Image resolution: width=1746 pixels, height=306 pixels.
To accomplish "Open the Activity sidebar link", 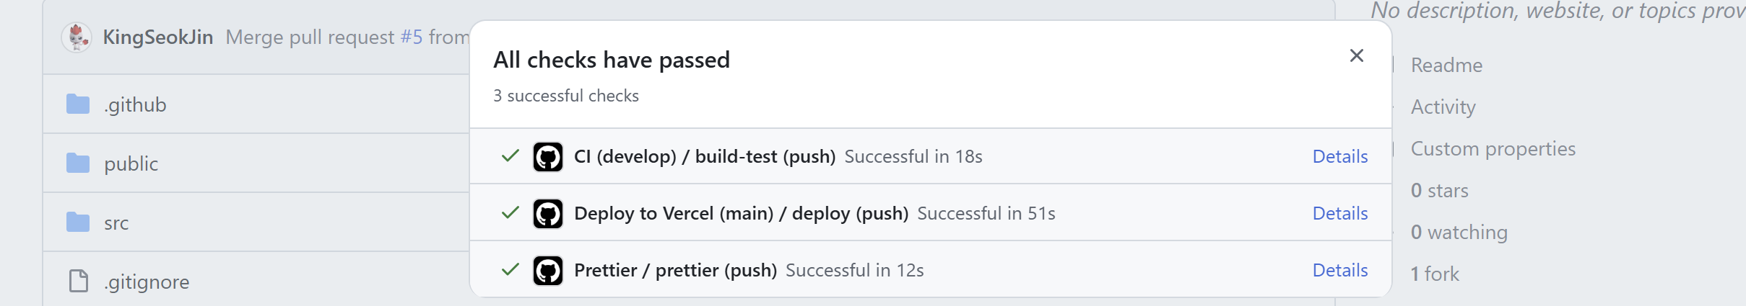I will click(x=1443, y=107).
